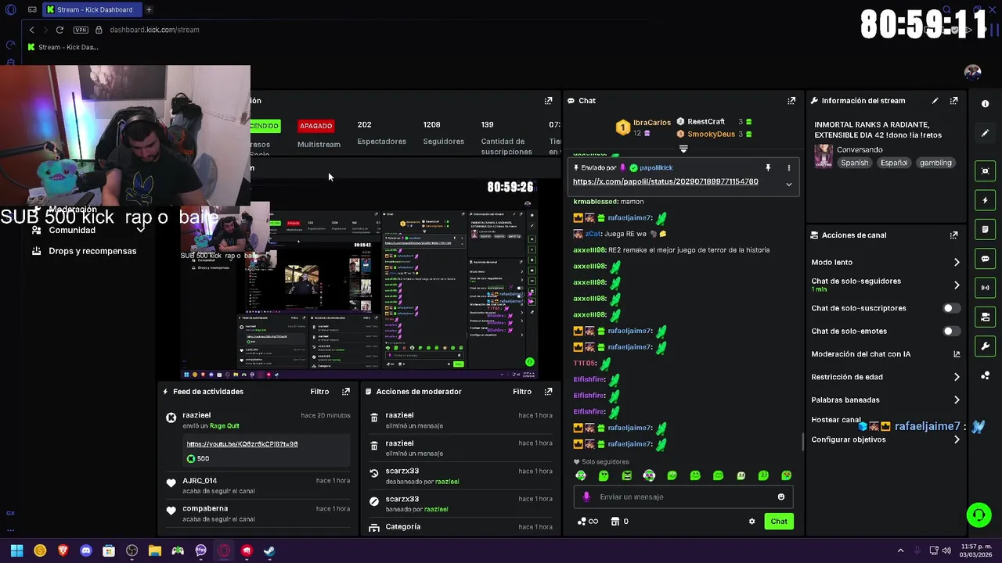This screenshot has width=1002, height=563.
Task: Pop out Información del stream panel
Action: (x=953, y=101)
